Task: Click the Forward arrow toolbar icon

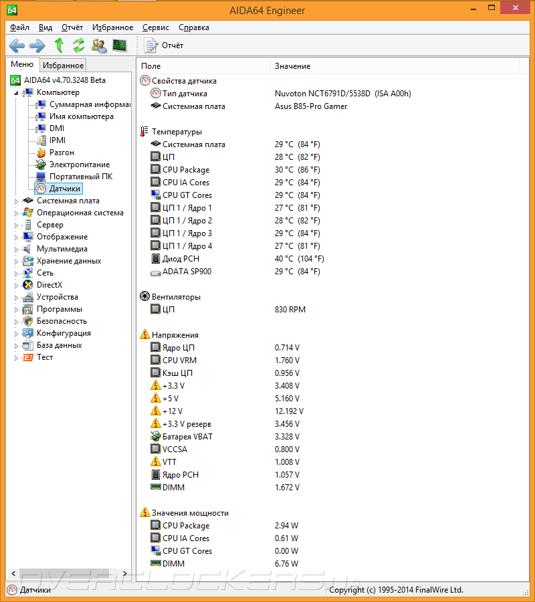Action: pos(37,45)
